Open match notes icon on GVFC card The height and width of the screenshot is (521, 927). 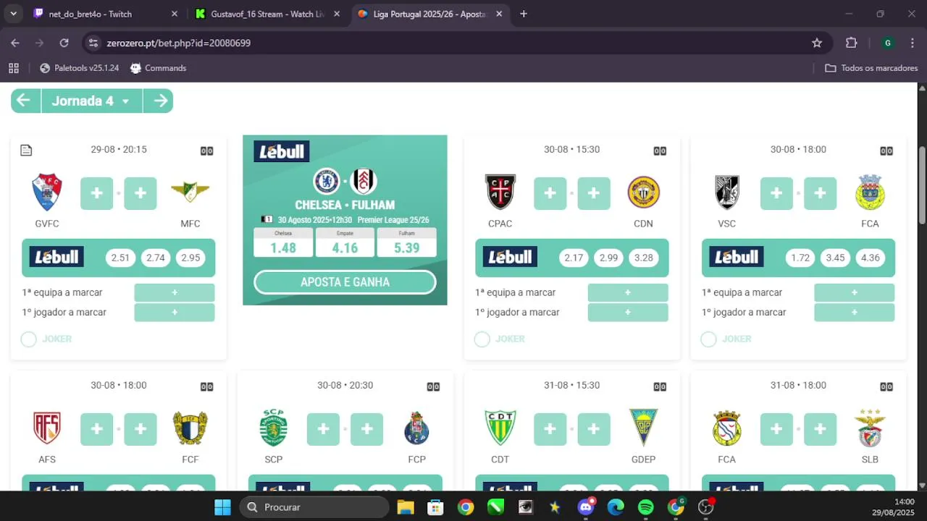pyautogui.click(x=26, y=151)
